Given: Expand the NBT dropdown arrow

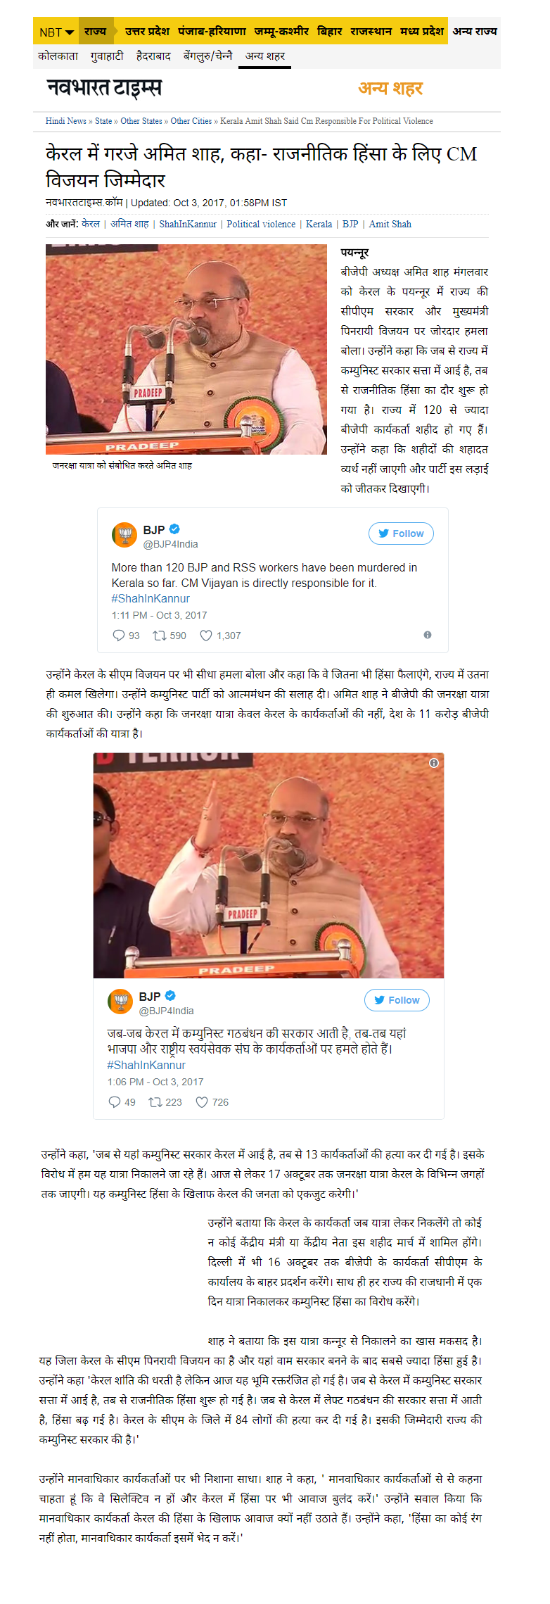Looking at the screenshot, I should pyautogui.click(x=69, y=32).
